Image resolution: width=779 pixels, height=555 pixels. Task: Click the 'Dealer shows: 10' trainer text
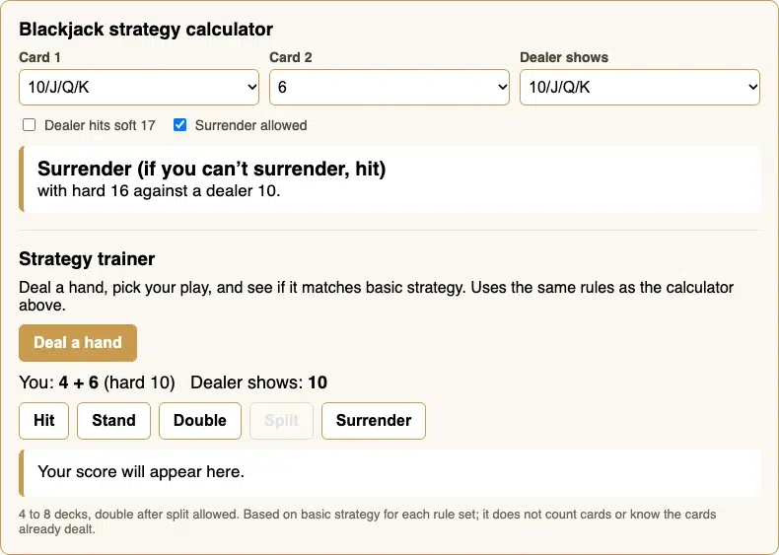click(258, 382)
